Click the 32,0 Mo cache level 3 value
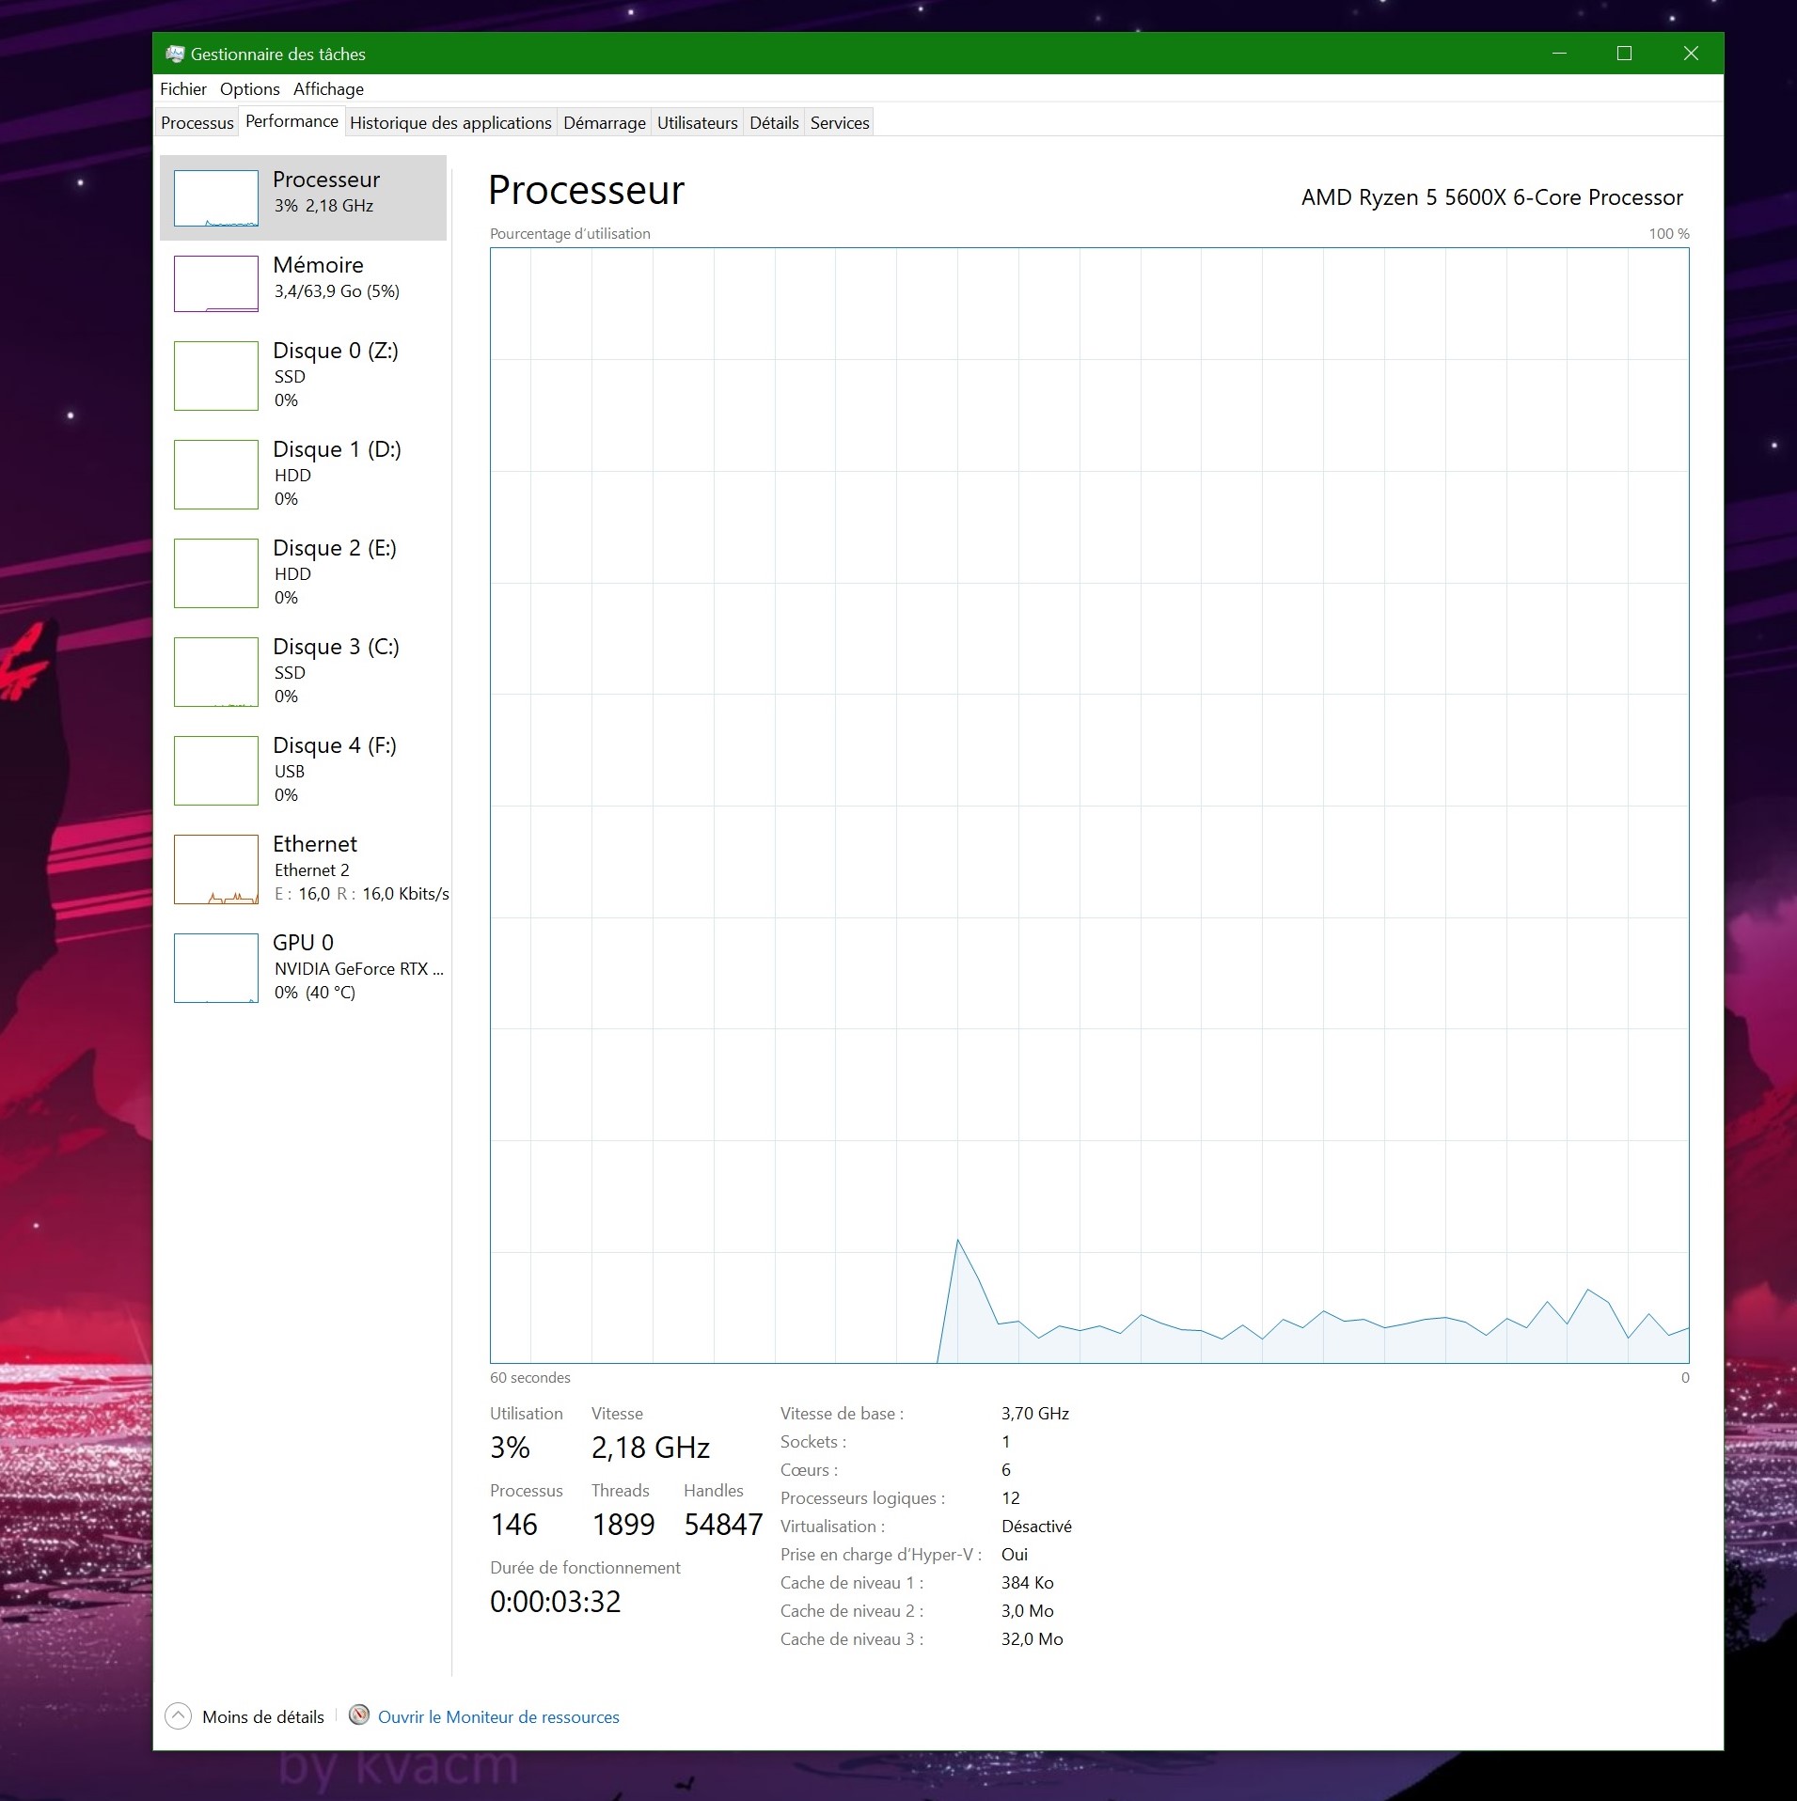Image resolution: width=1797 pixels, height=1801 pixels. 1032,1638
